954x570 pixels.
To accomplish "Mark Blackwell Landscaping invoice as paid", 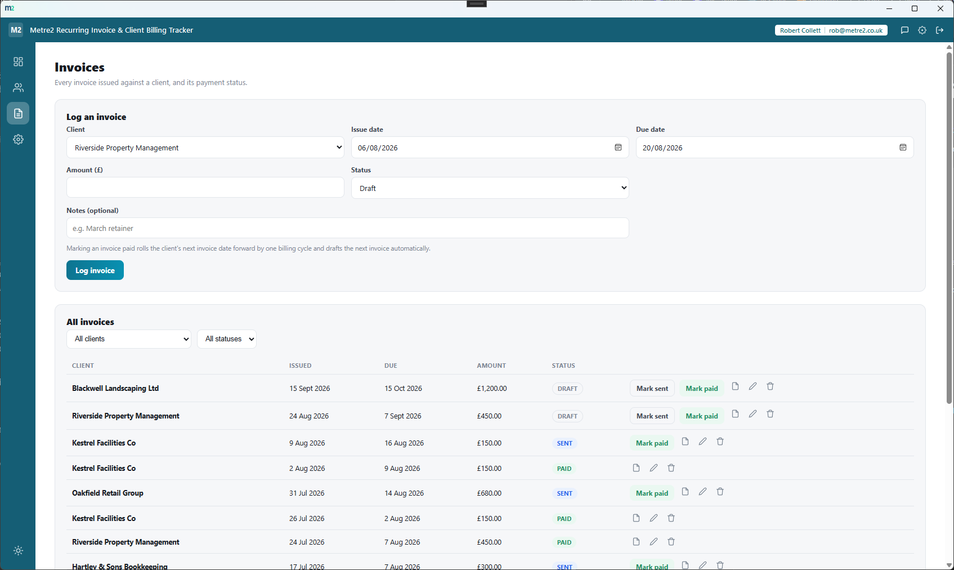I will click(x=702, y=389).
